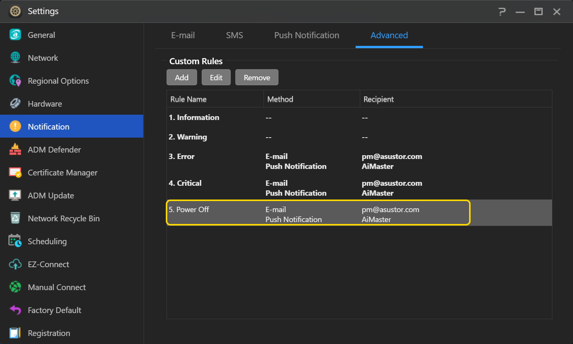The image size is (573, 344).
Task: Select the Certificate Manager icon
Action: [x=15, y=172]
